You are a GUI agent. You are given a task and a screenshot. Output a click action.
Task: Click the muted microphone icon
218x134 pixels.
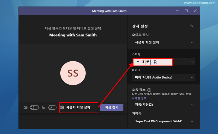tap(43, 107)
